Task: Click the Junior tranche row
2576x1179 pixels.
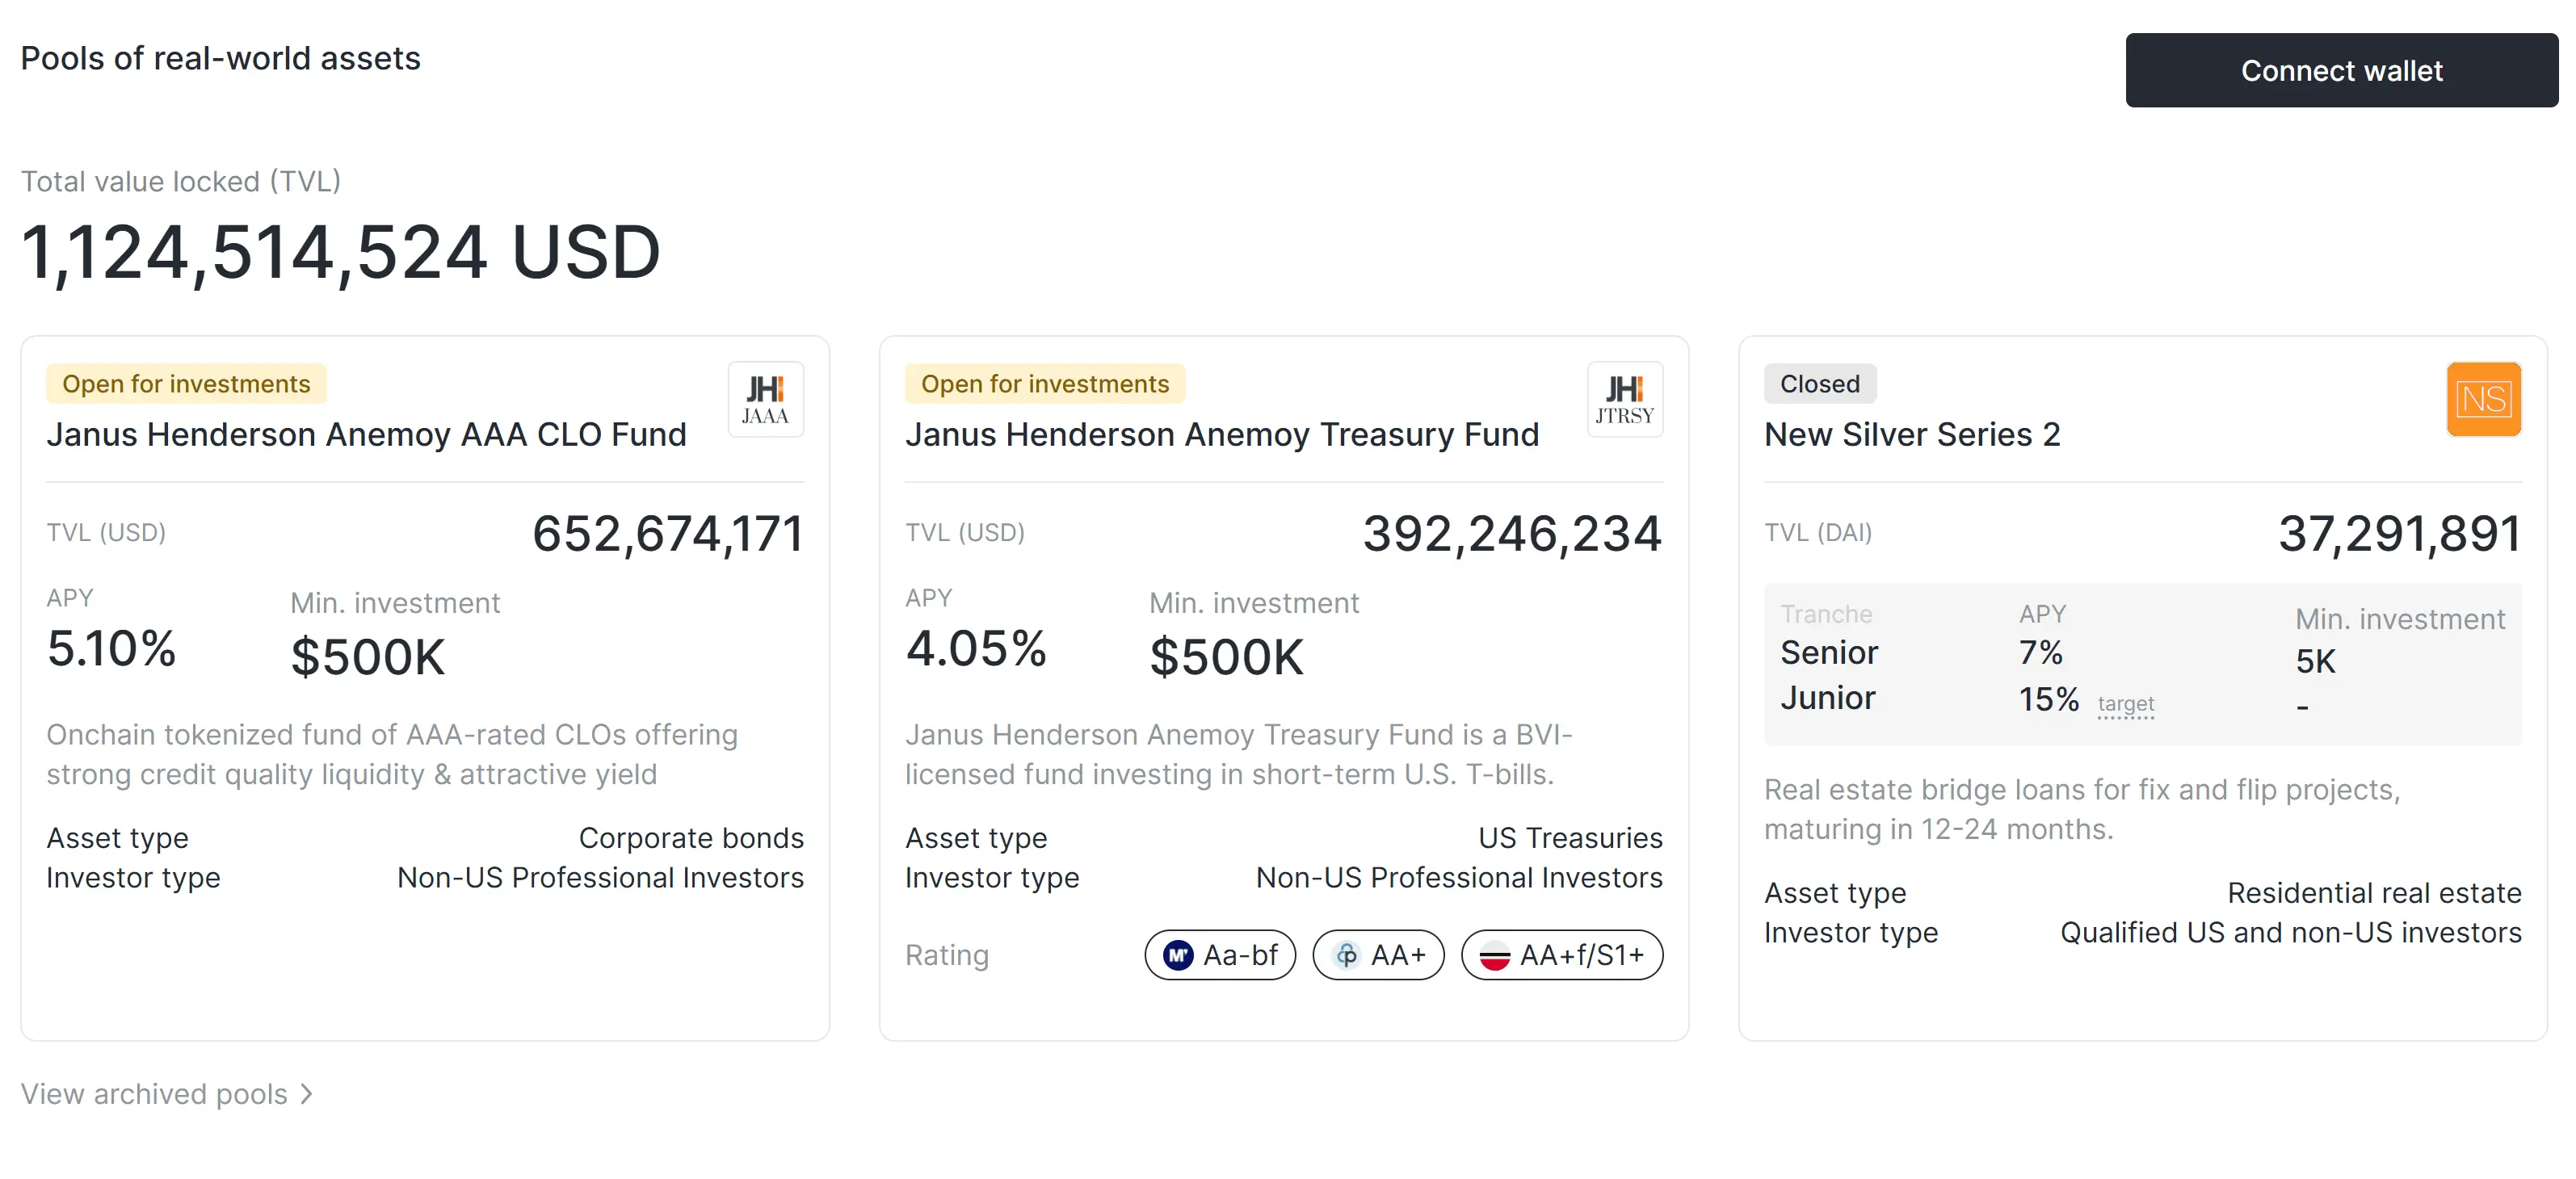Action: [x=1827, y=698]
